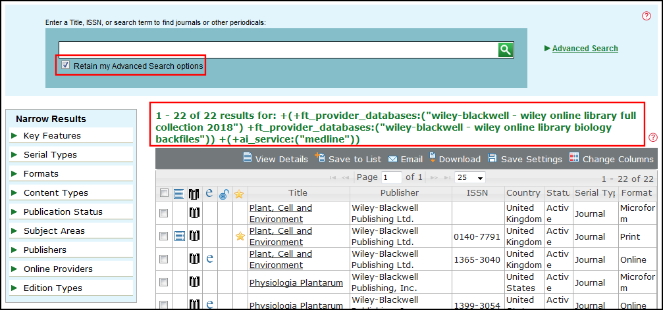Open the Physiologia Plantarum Microform title link
The image size is (663, 310).
[296, 283]
